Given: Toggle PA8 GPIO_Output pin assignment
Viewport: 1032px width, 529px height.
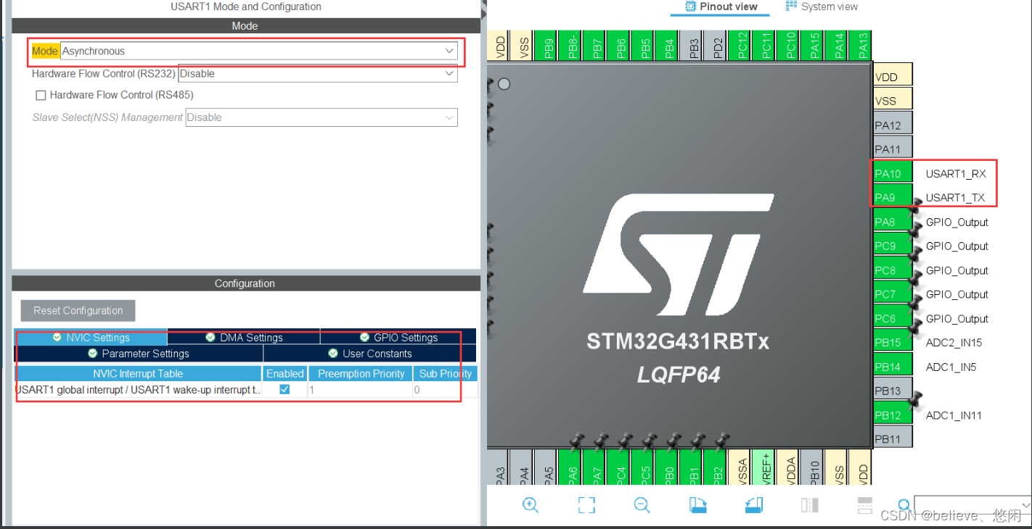Looking at the screenshot, I should coord(891,221).
